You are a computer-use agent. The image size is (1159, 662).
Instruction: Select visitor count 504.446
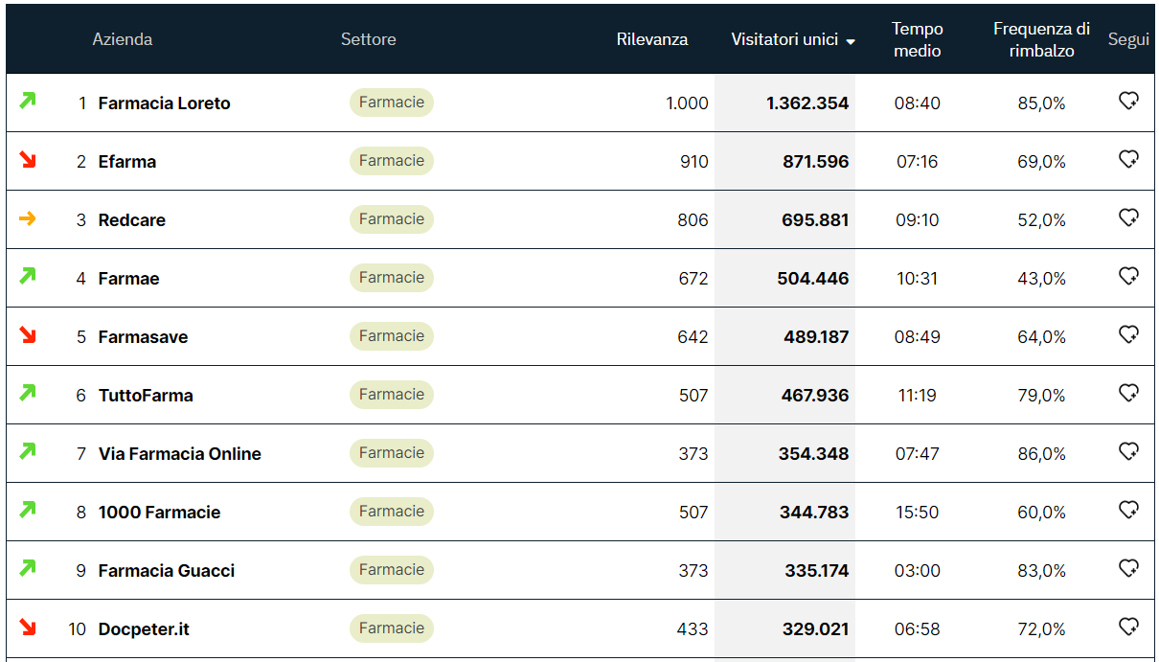coord(813,279)
